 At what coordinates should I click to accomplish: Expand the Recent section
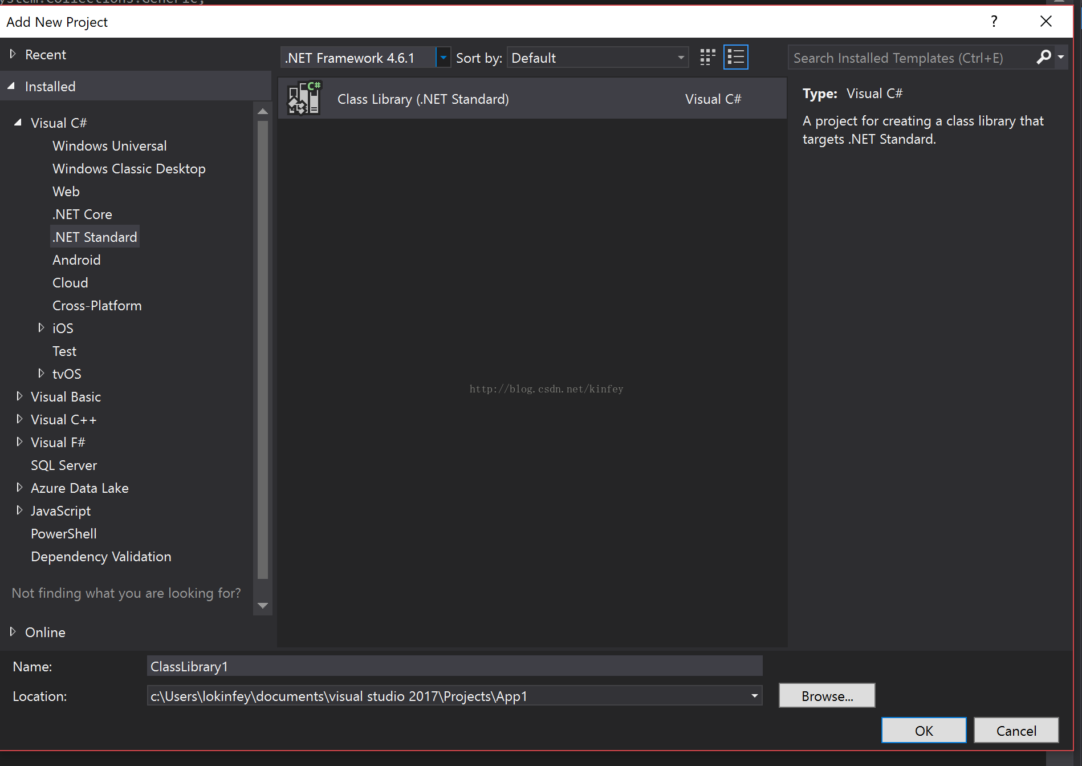point(13,54)
